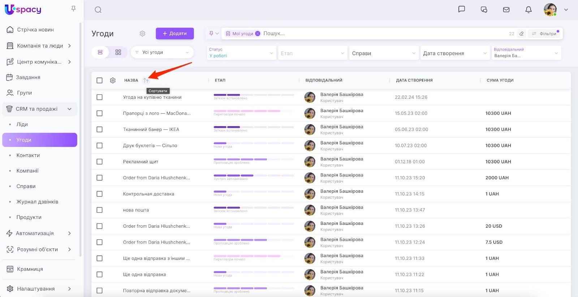This screenshot has width=578, height=297.
Task: Open the settings gear next to Угоди title
Action: coord(142,34)
